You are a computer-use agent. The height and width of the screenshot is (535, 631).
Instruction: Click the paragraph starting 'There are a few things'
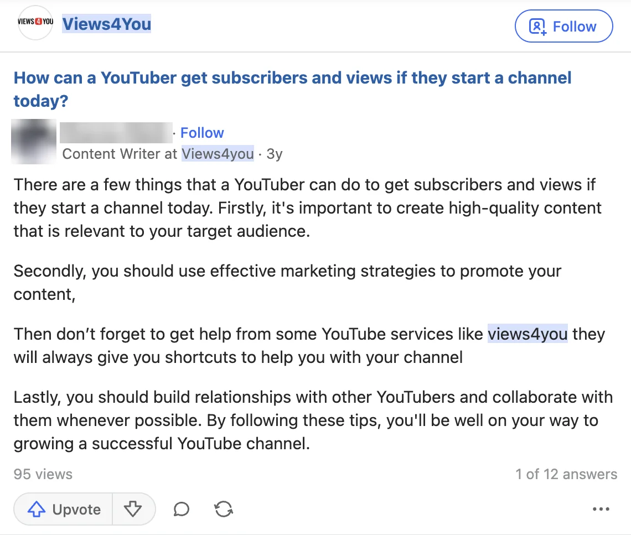308,208
